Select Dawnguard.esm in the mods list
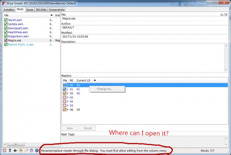The width and height of the screenshot is (231, 155). click(18, 28)
